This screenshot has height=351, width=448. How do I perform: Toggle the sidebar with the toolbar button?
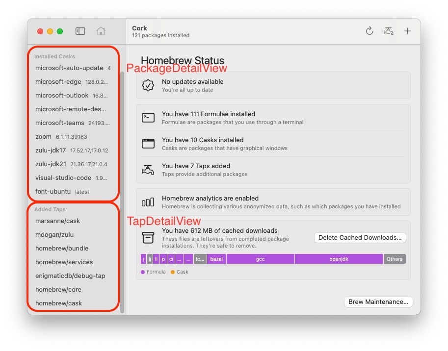pyautogui.click(x=80, y=31)
